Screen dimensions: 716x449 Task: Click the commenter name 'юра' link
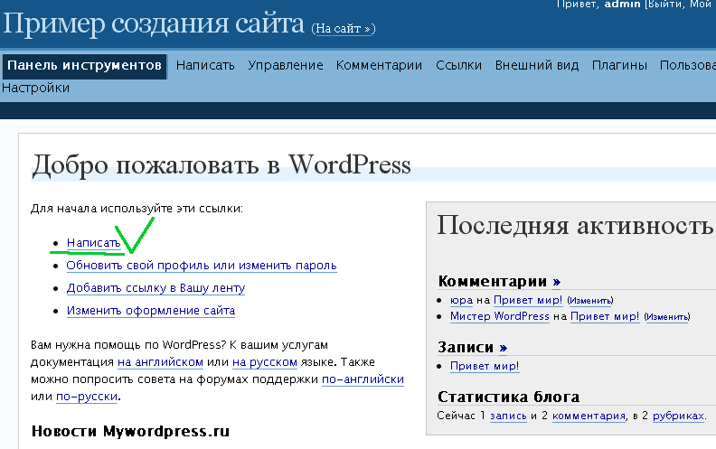tap(461, 300)
